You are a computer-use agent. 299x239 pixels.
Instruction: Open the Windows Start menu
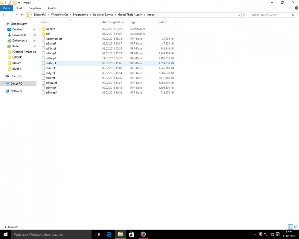pos(5,234)
